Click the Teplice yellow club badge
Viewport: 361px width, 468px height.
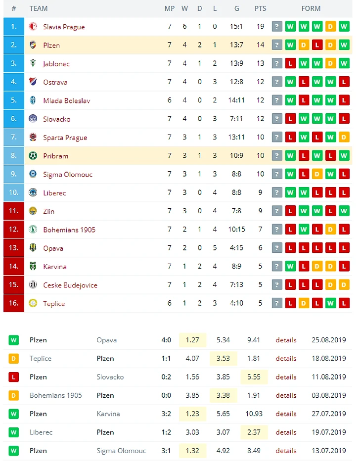33,303
